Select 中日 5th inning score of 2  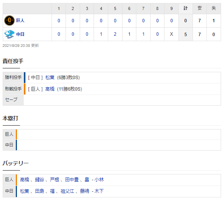click(x=115, y=34)
